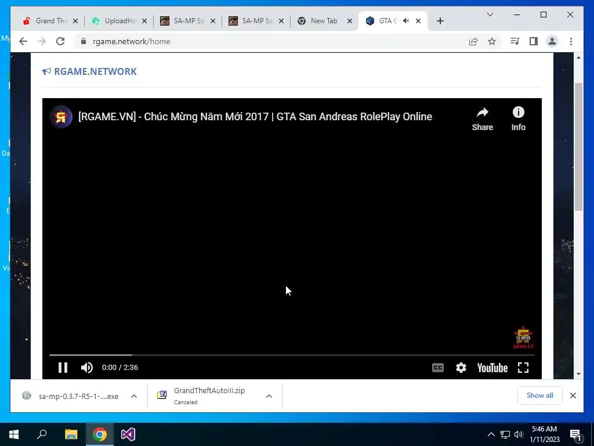Click the scrollbar up arrow
This screenshot has height=446, width=594.
pyautogui.click(x=578, y=57)
